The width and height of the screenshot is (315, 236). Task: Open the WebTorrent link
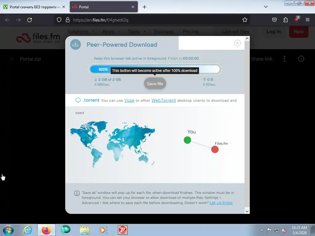point(164,100)
